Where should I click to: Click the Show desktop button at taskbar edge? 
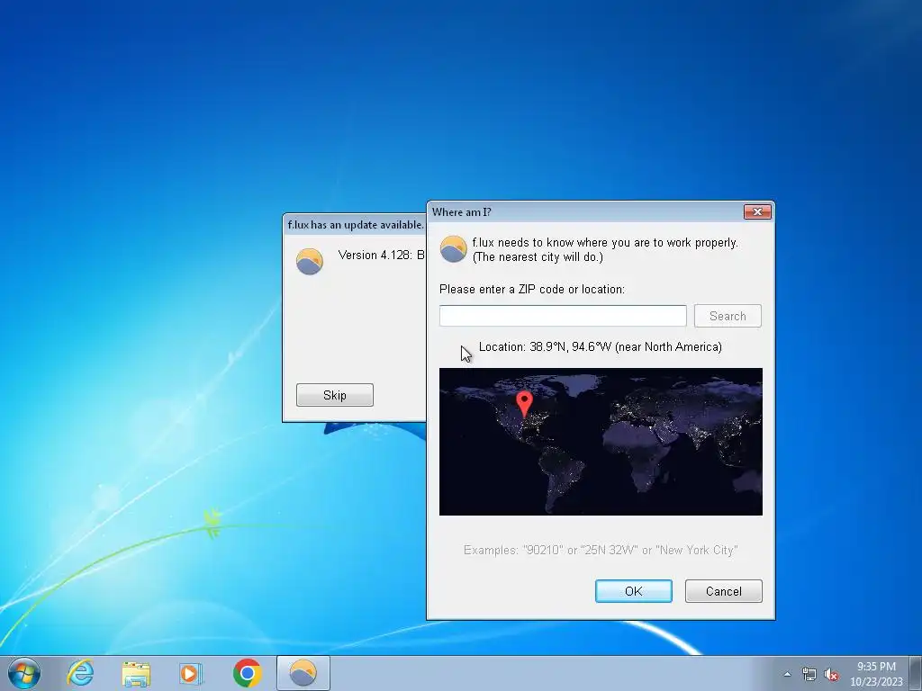pyautogui.click(x=916, y=673)
